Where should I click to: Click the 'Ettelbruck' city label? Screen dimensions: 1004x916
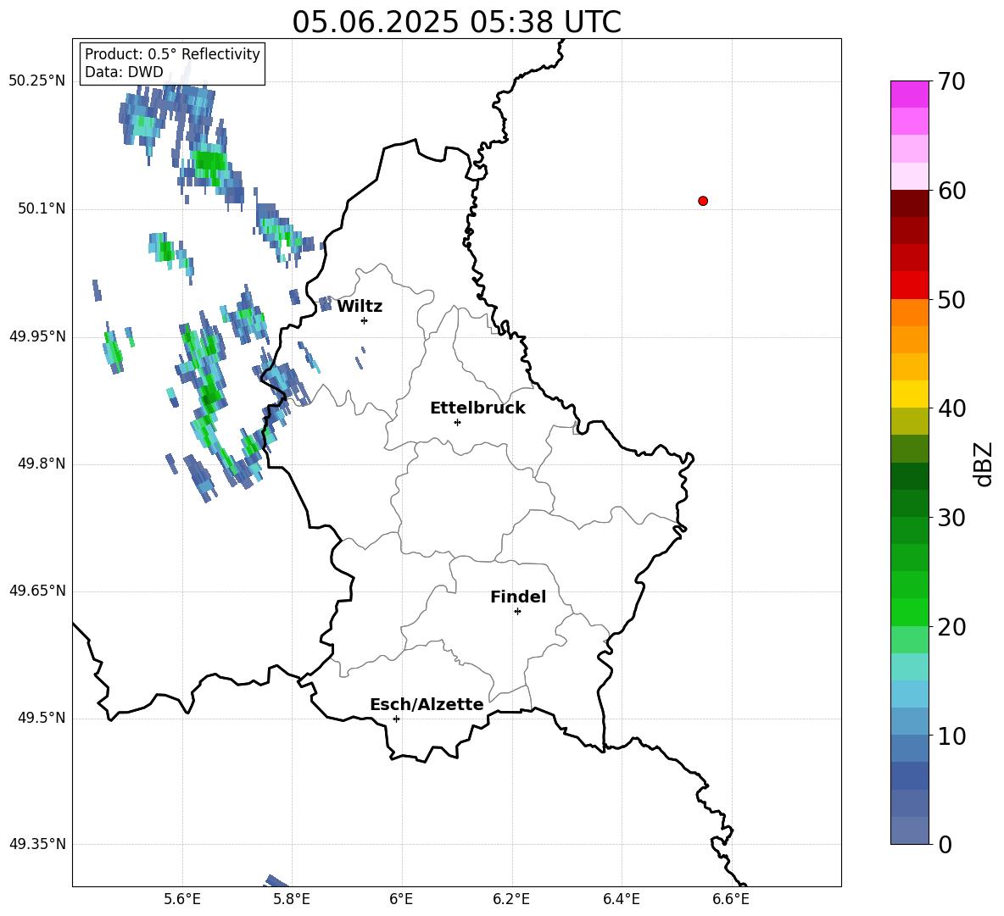click(x=477, y=408)
